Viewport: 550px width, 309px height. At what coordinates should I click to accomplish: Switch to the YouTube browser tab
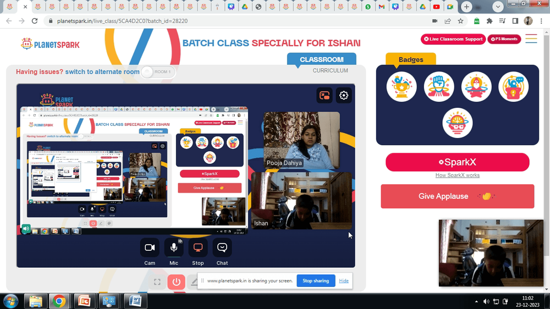[436, 7]
